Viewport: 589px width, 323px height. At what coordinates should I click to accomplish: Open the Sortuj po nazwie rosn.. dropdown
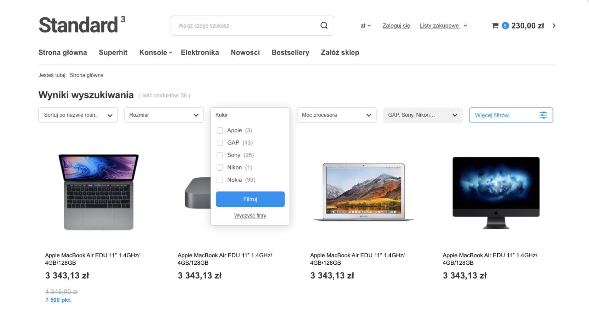coord(78,115)
